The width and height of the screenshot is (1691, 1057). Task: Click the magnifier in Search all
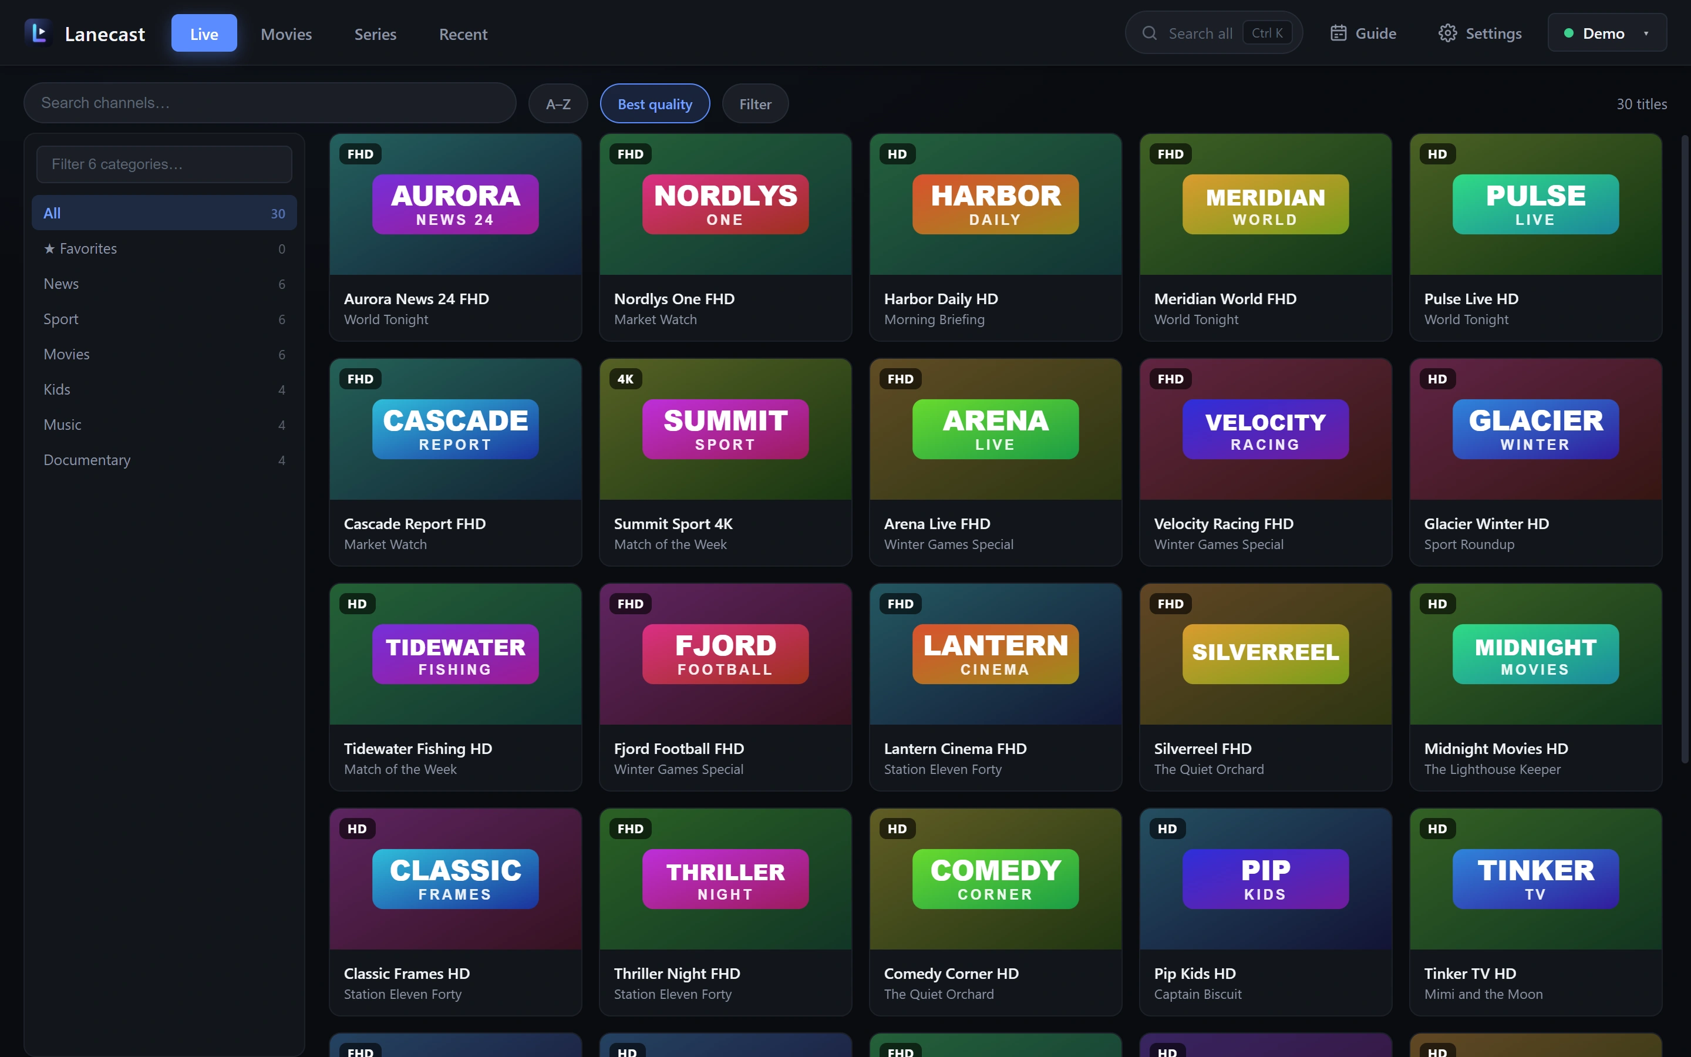(1148, 33)
